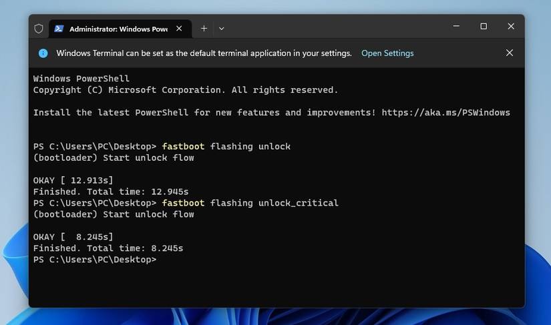Open Settings from the banner link

(387, 53)
